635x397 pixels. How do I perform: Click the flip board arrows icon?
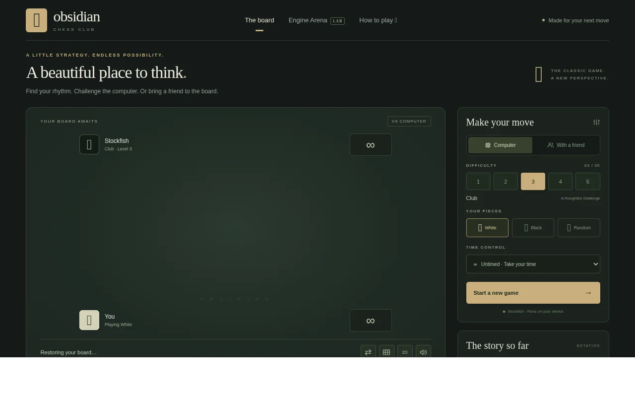pos(368,352)
